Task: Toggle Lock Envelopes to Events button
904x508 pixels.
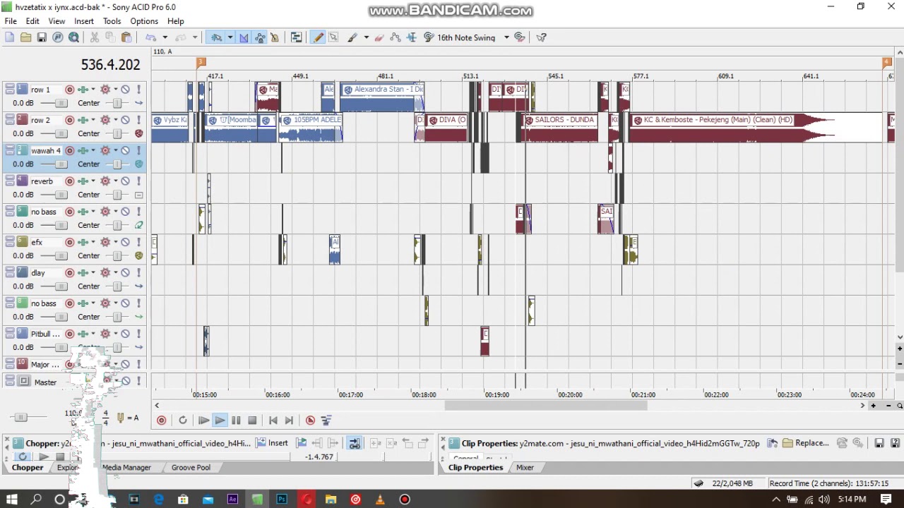Action: click(260, 37)
